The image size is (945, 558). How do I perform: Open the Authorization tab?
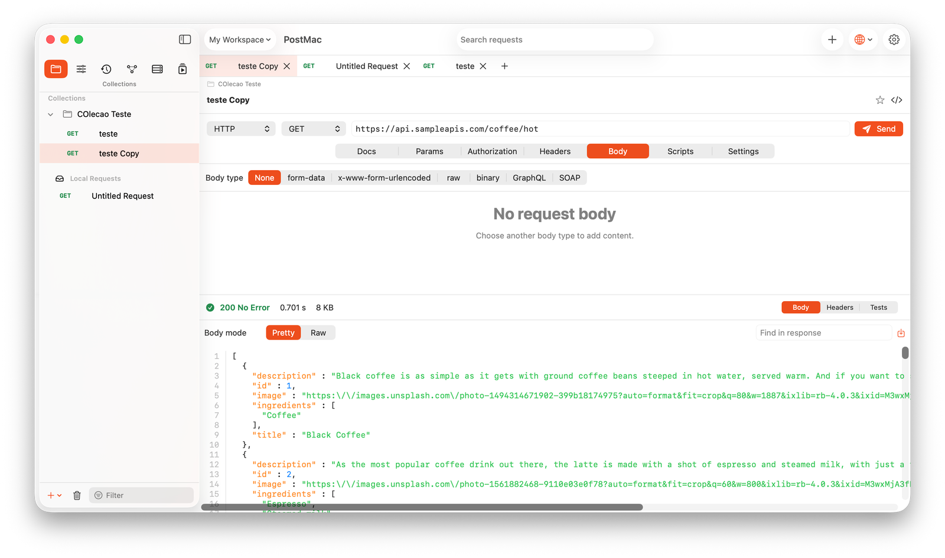point(493,151)
